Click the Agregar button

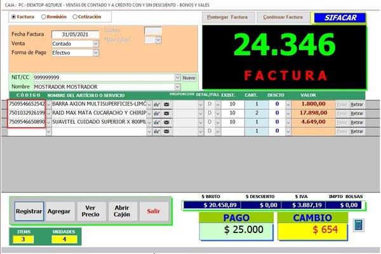59,211
